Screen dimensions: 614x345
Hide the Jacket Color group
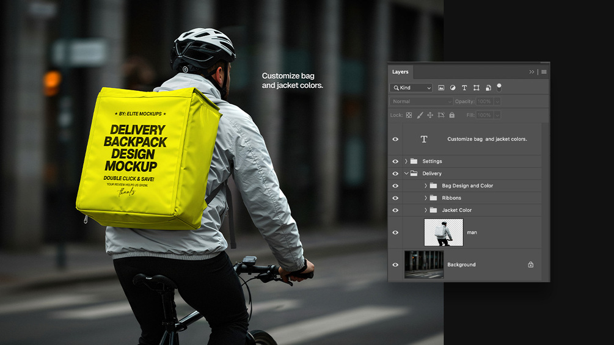[x=395, y=210]
